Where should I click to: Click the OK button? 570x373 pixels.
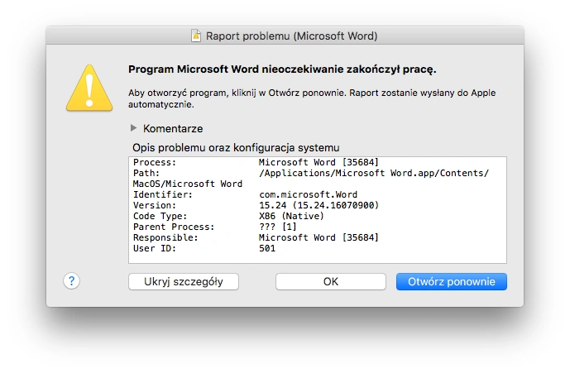click(x=331, y=282)
